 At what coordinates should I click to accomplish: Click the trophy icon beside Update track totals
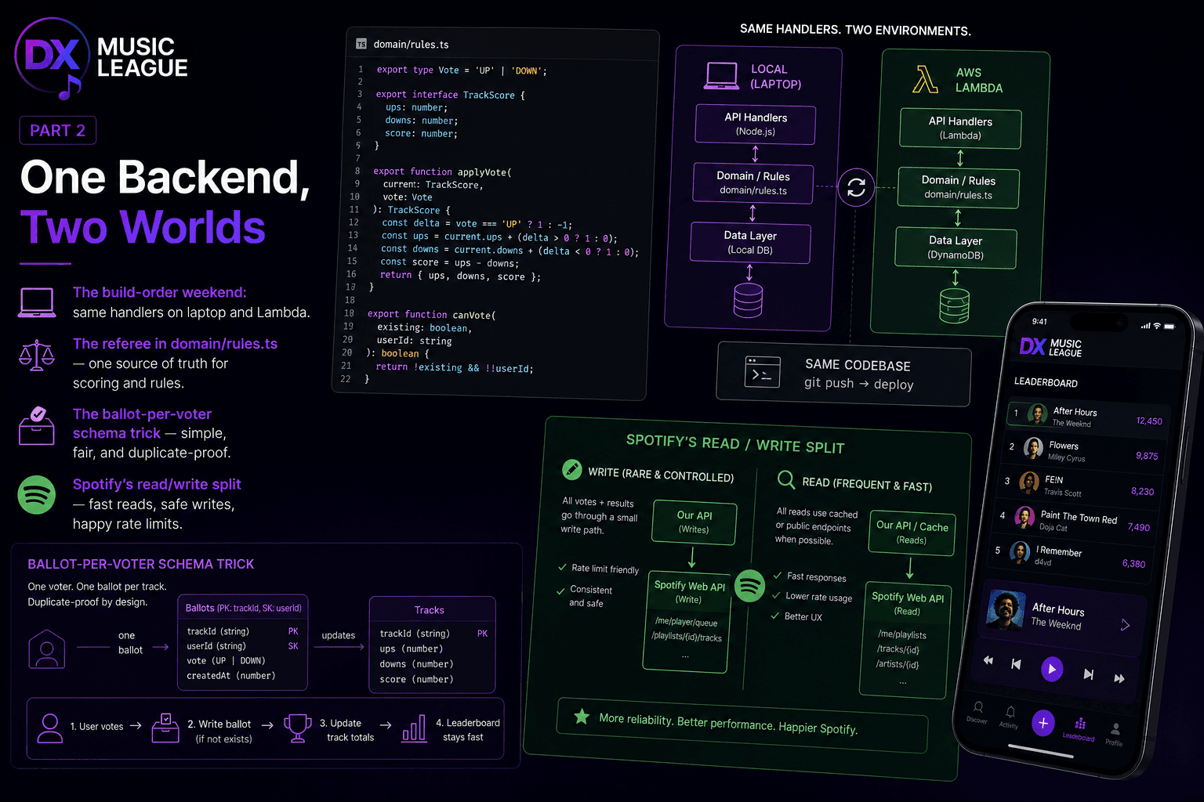click(x=297, y=728)
